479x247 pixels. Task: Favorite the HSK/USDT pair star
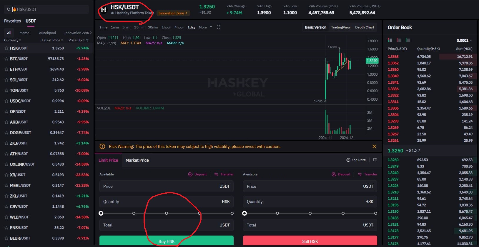click(6, 48)
